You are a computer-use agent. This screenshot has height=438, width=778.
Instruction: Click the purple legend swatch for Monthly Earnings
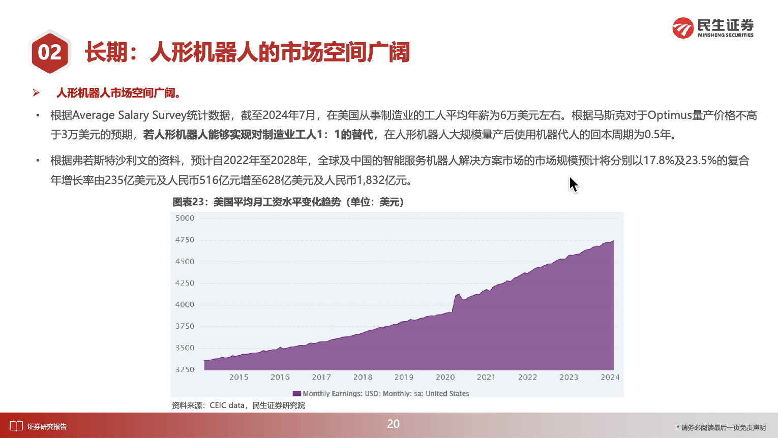click(x=297, y=393)
